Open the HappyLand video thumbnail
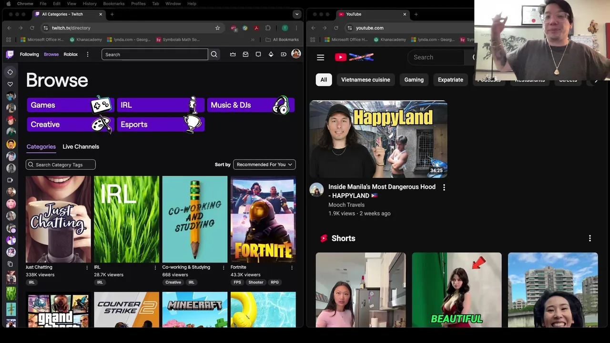The width and height of the screenshot is (610, 343). [x=378, y=139]
